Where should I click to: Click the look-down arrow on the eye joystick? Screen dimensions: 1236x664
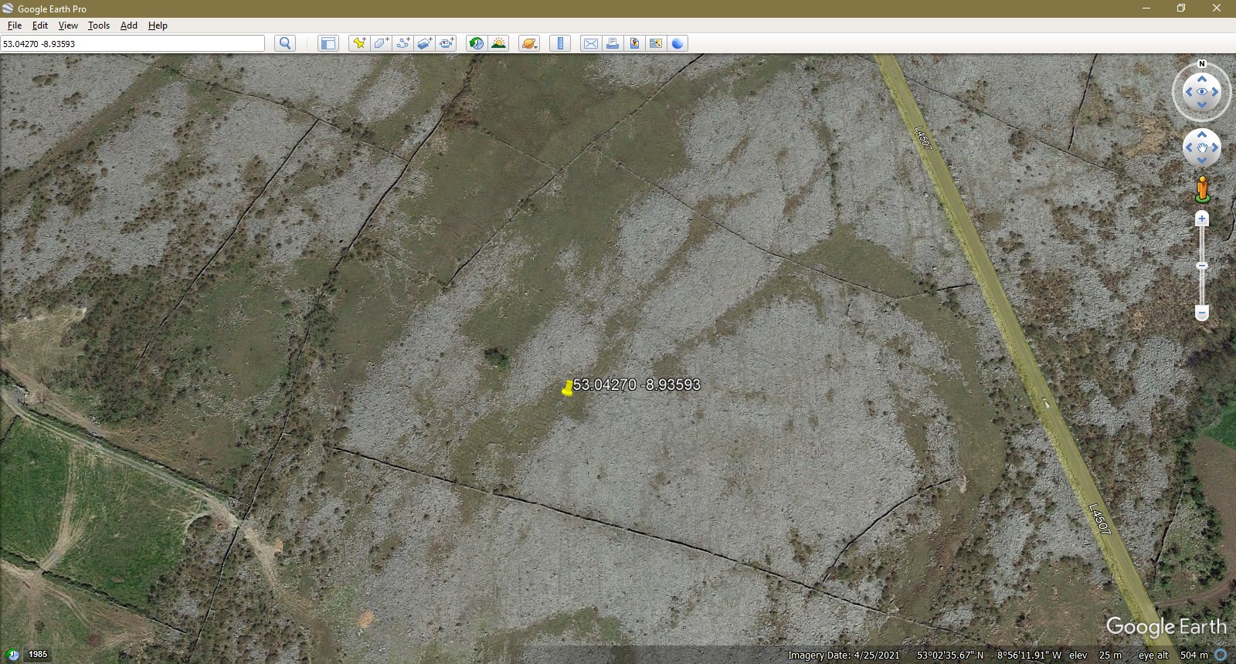pos(1202,104)
